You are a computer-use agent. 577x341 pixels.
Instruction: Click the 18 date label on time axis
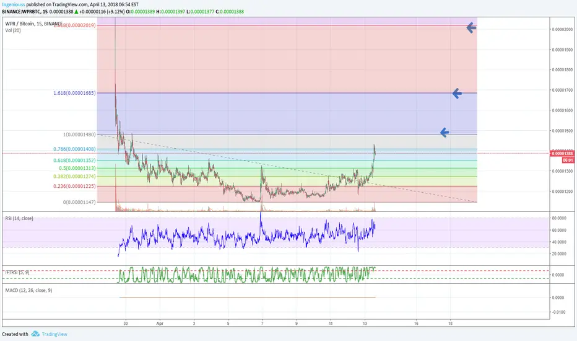point(450,323)
